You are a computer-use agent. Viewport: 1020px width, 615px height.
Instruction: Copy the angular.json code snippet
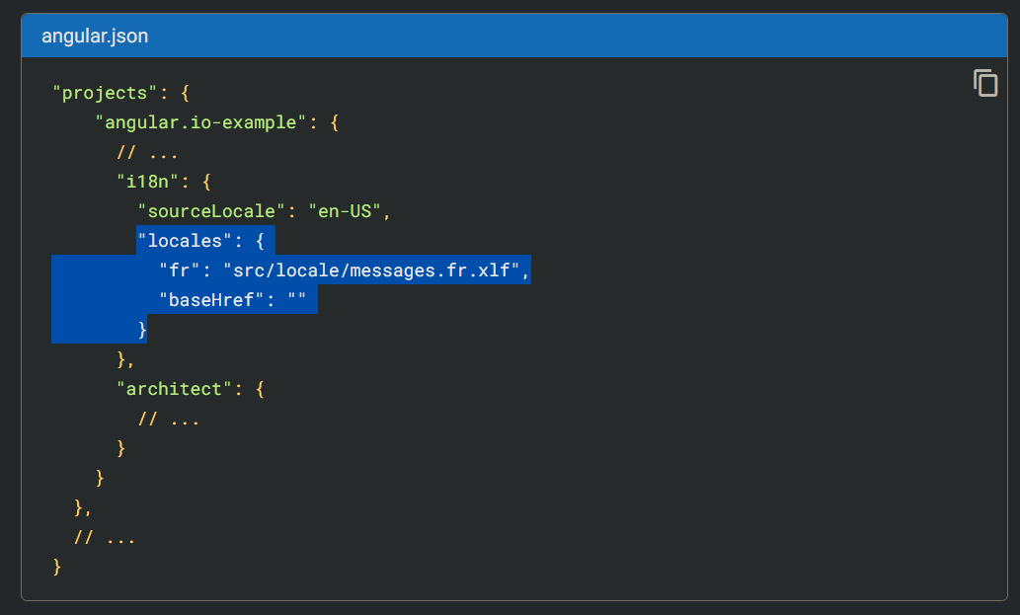coord(985,83)
